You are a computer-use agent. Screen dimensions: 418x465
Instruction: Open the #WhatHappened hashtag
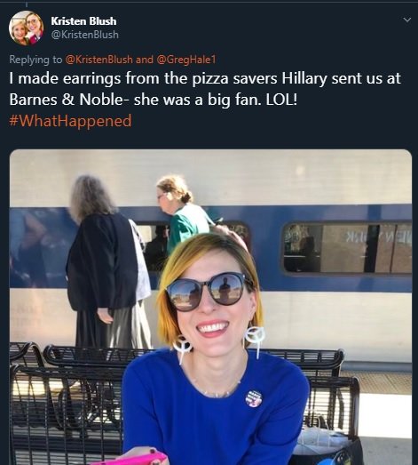[70, 121]
